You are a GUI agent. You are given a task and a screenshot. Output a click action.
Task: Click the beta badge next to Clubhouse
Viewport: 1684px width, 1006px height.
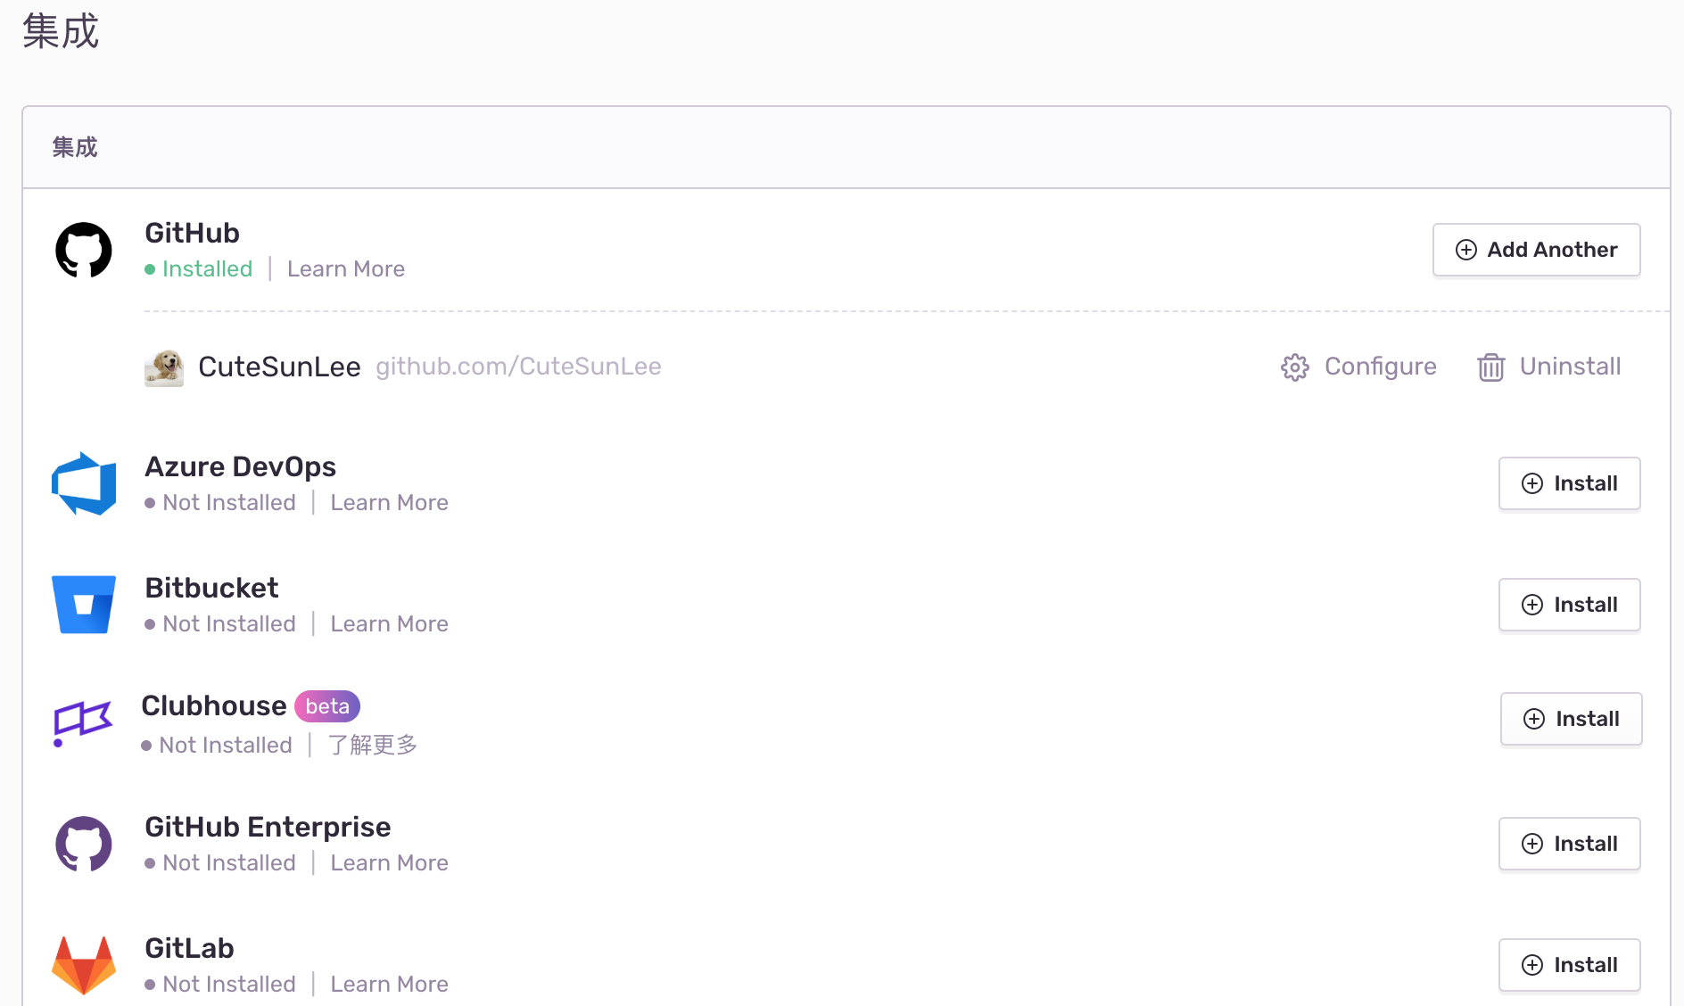[x=327, y=706]
